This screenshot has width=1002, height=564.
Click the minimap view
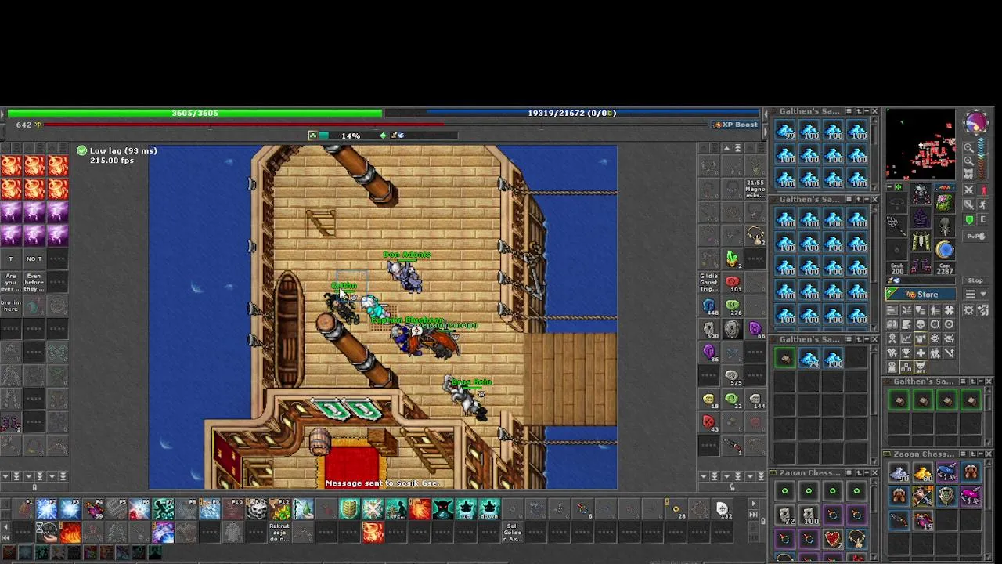tap(921, 145)
